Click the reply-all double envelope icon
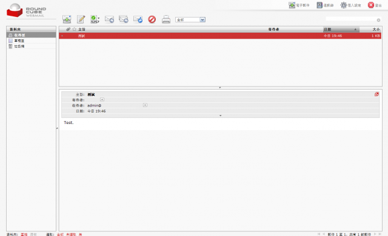 pos(124,19)
